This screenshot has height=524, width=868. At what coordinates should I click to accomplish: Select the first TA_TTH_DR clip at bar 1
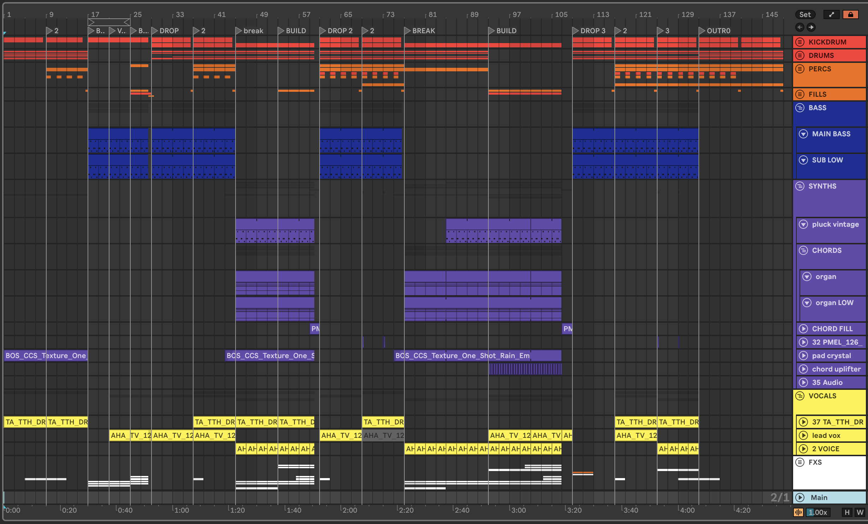(x=25, y=422)
